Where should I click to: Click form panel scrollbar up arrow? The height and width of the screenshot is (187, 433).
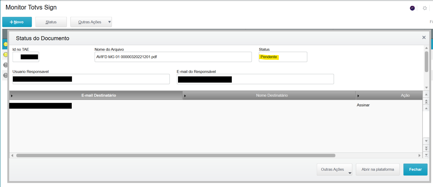point(427,48)
